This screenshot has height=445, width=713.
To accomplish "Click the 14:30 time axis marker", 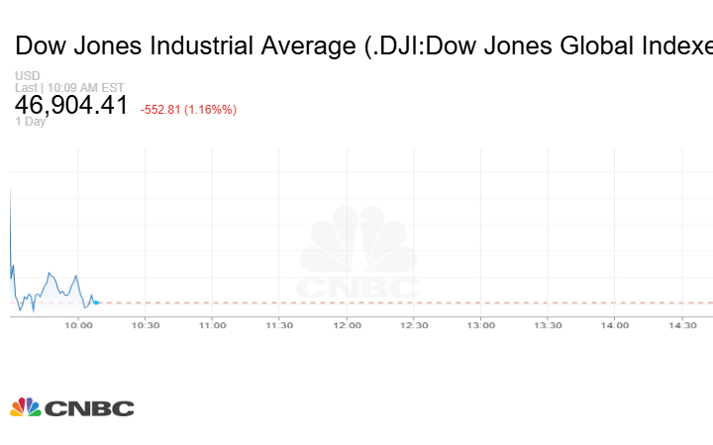I will [x=682, y=324].
